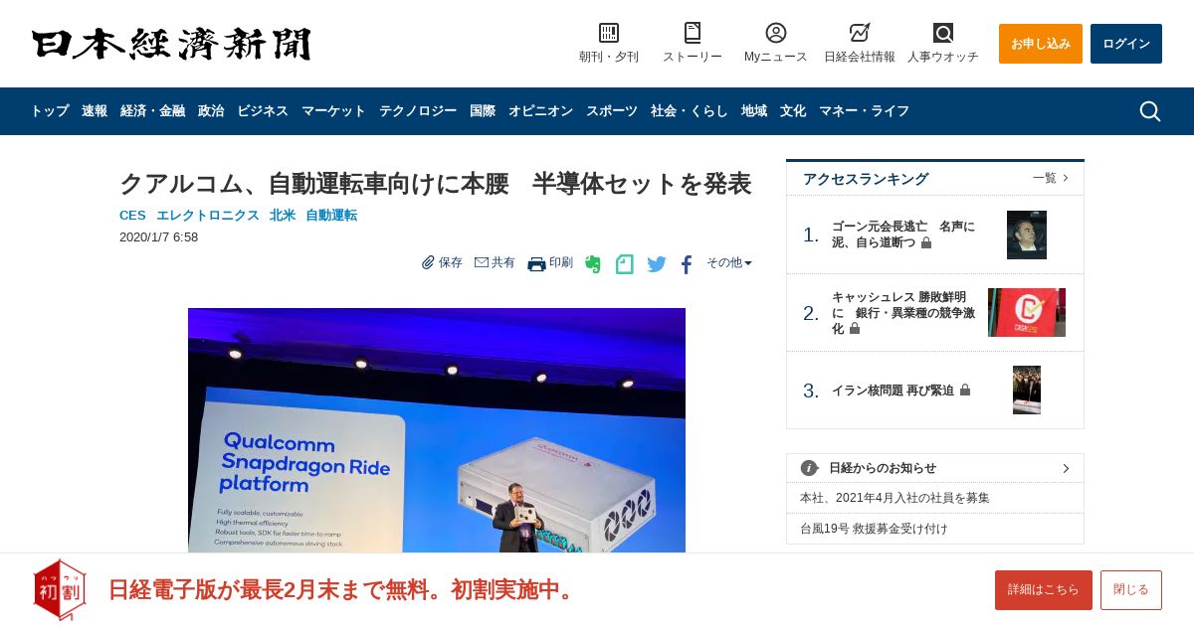Image resolution: width=1194 pixels, height=626 pixels.
Task: Click the Qualcomm Snapdragon Ride article photo
Action: pos(437,430)
